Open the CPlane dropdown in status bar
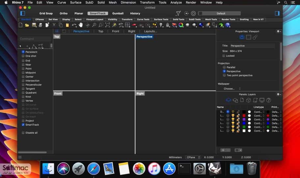Screen dimensions: 300x178 [x=193, y=157]
